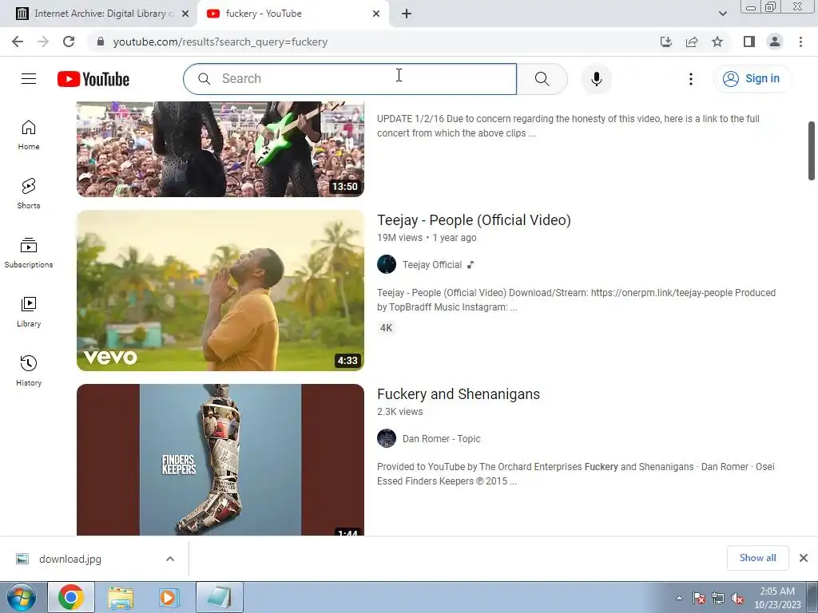The height and width of the screenshot is (613, 818).
Task: Toggle the Chrome side panel
Action: (749, 42)
